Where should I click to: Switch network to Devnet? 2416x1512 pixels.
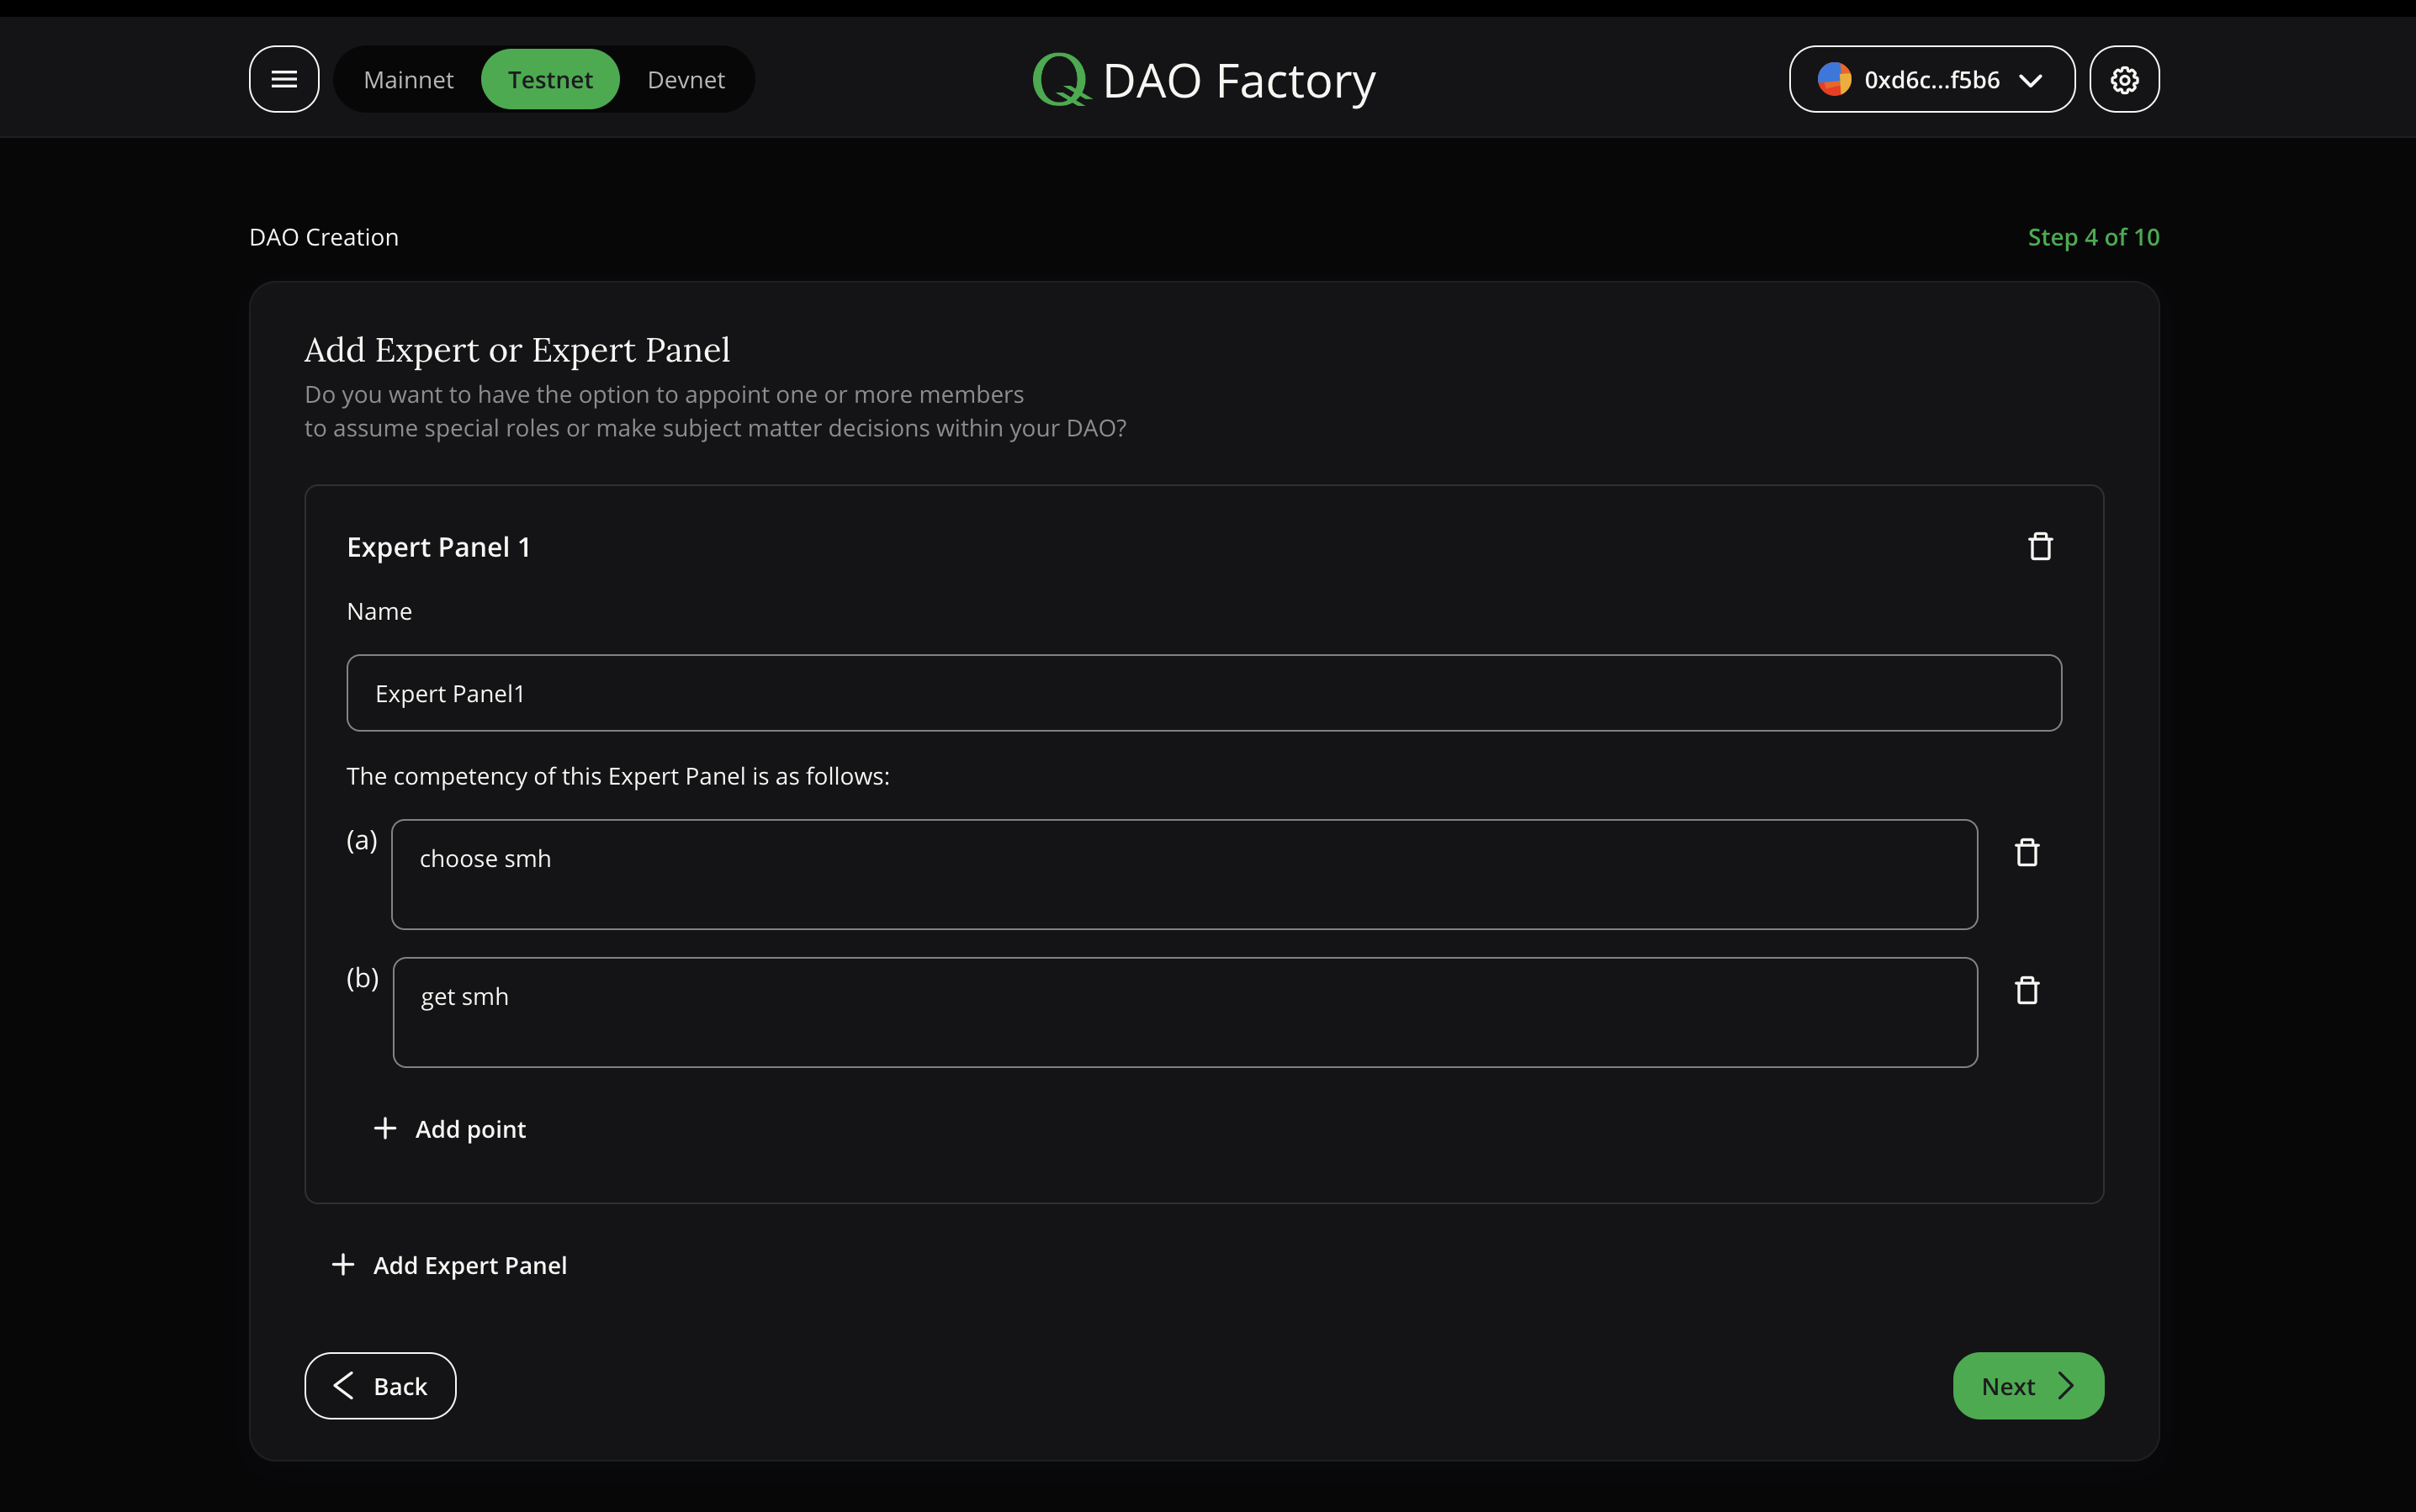[x=686, y=79]
